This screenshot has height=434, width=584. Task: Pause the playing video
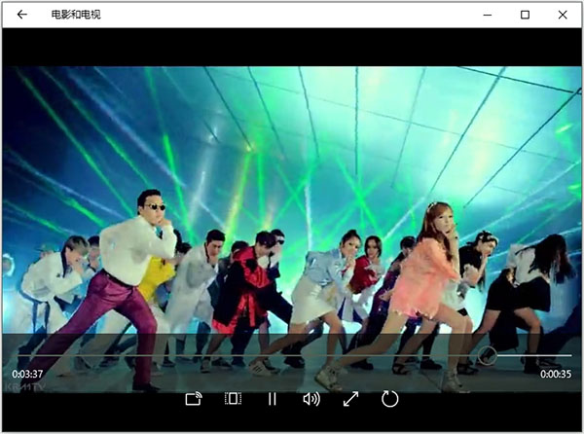coord(273,399)
